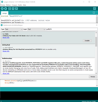Open More info link for FaBo library

click(6, 37)
